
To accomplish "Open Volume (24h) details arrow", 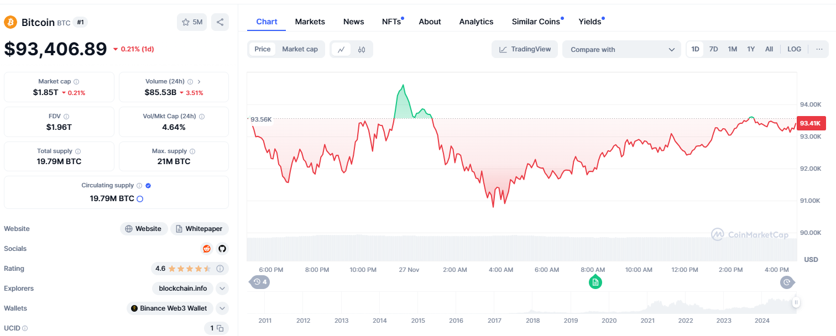I will tap(199, 82).
